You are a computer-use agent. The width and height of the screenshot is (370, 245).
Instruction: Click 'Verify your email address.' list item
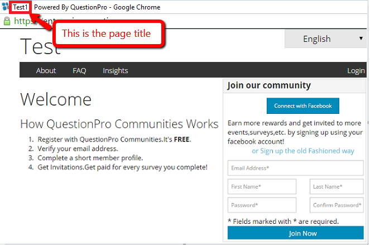[x=78, y=148]
